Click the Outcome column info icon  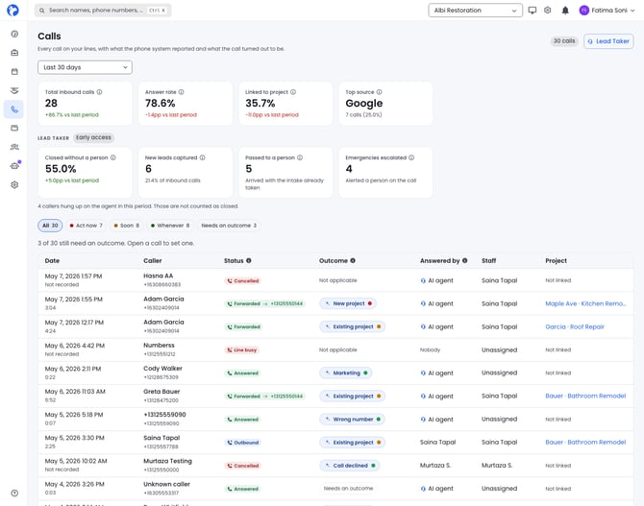[x=353, y=260]
